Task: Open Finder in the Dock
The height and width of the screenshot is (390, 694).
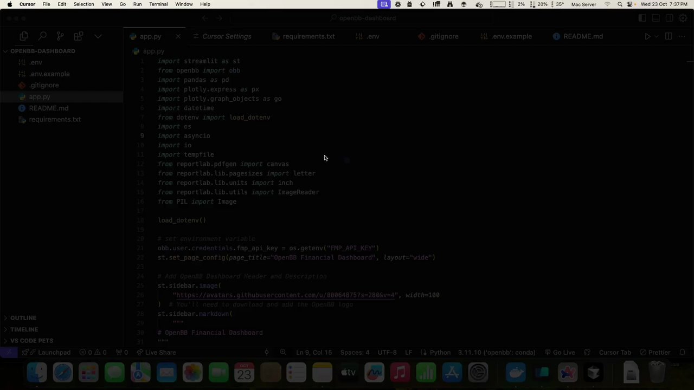Action: (37, 373)
